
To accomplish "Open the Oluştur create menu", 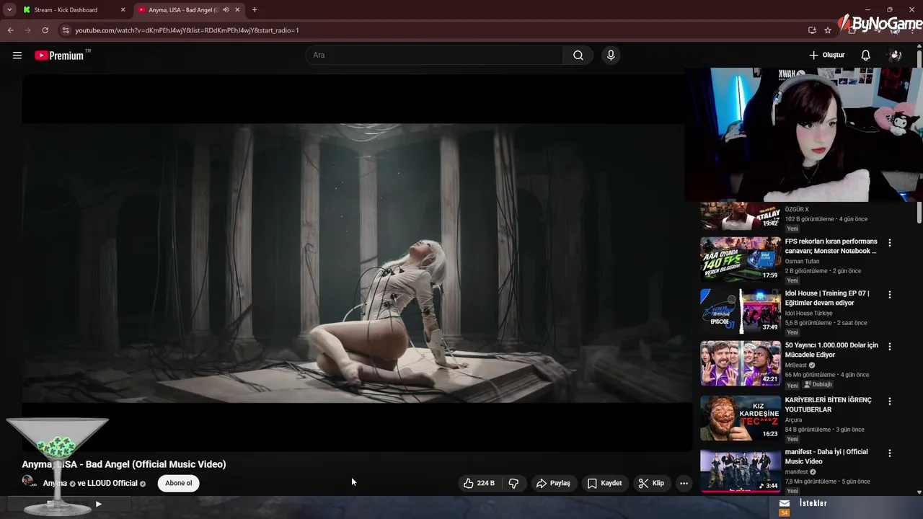I will [x=826, y=56].
